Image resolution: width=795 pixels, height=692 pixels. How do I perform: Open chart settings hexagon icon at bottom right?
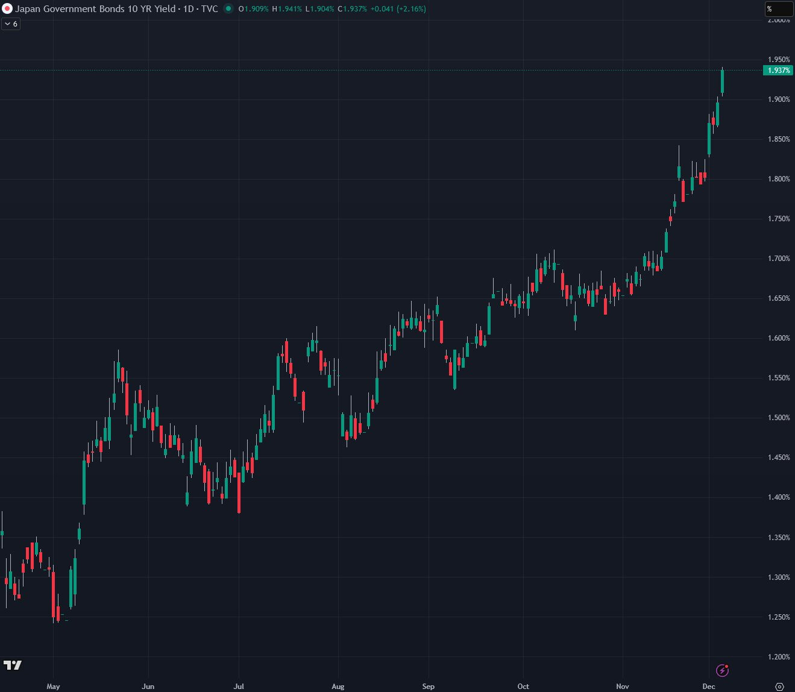tap(779, 687)
